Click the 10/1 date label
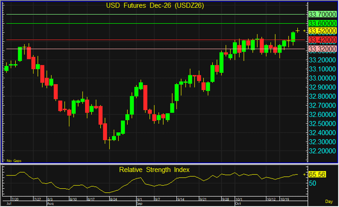The width and height of the screenshot is (339, 207). point(239,199)
